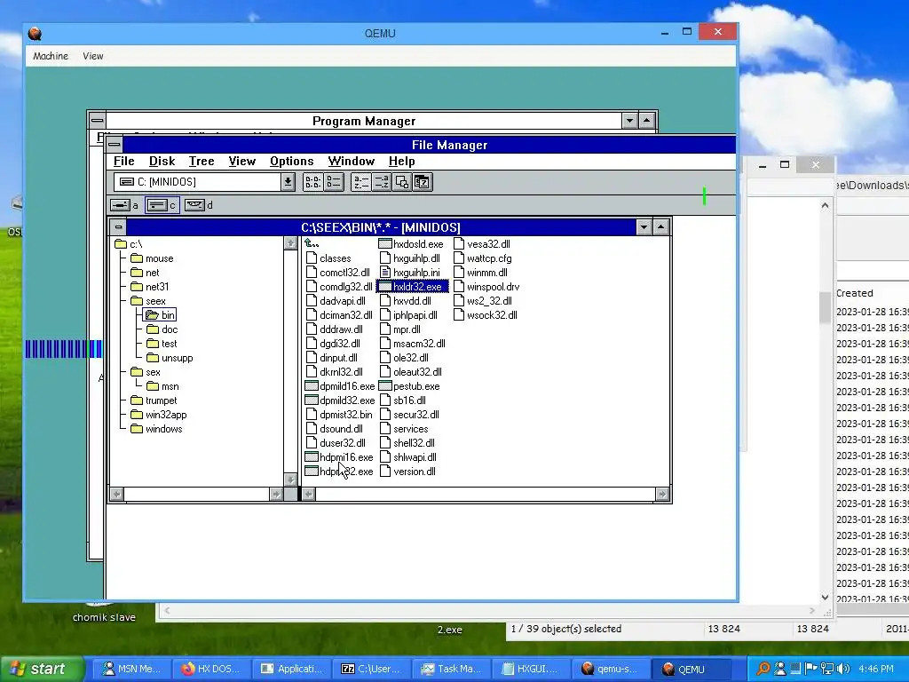Screen dimensions: 909x682
Task: Switch to MSN Messenger taskbar button
Action: (132, 669)
